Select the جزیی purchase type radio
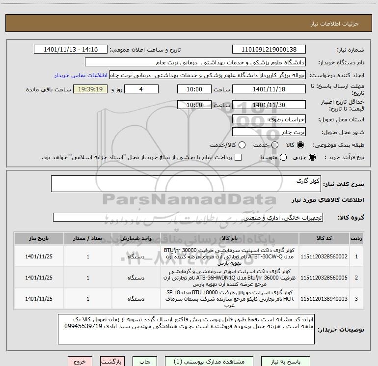378x366 pixels. click(312, 157)
